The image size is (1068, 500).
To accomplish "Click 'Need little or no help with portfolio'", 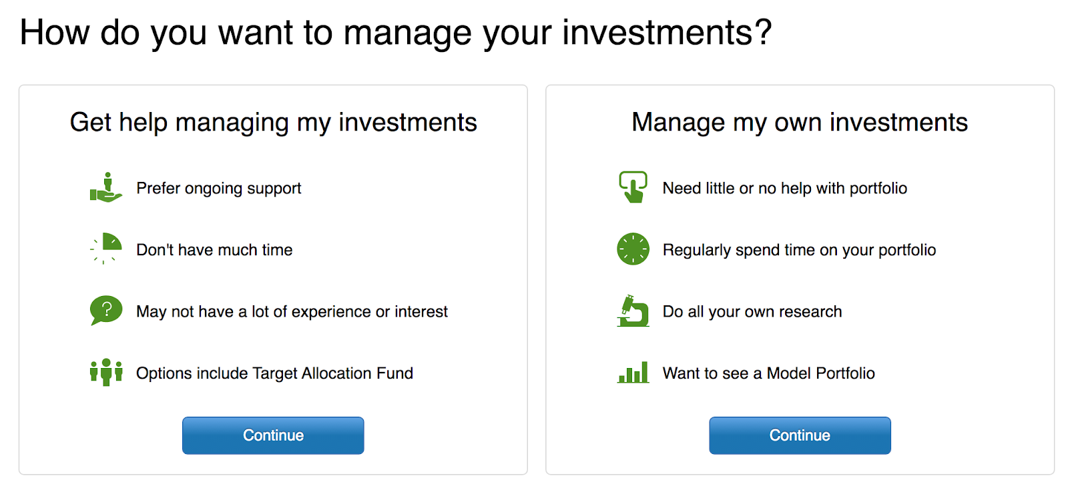I will 784,189.
